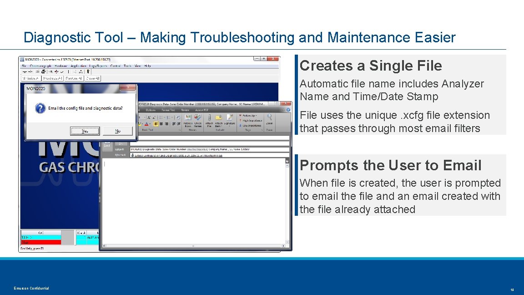Open the Control menu in MON2020

[x=115, y=66]
